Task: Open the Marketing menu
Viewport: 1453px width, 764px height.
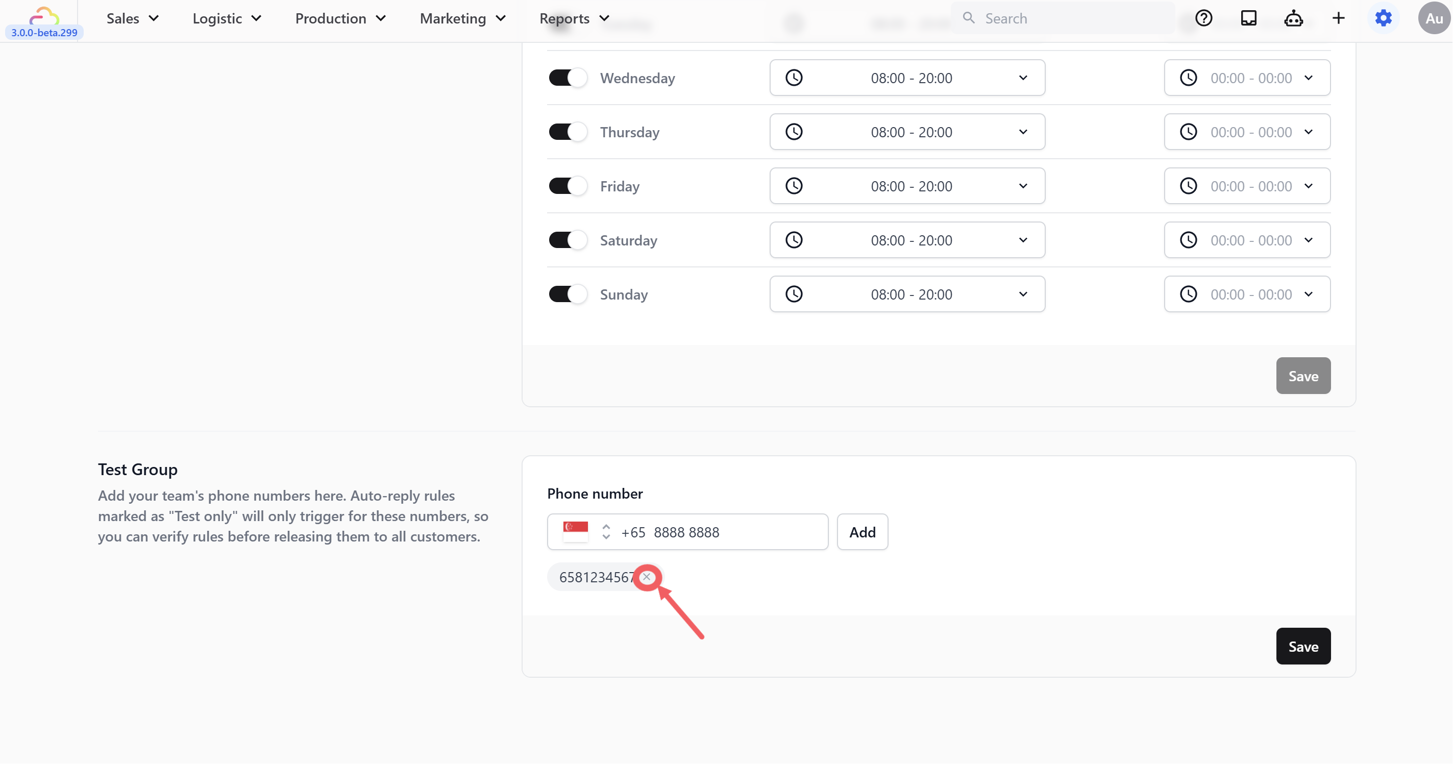Action: pos(462,18)
